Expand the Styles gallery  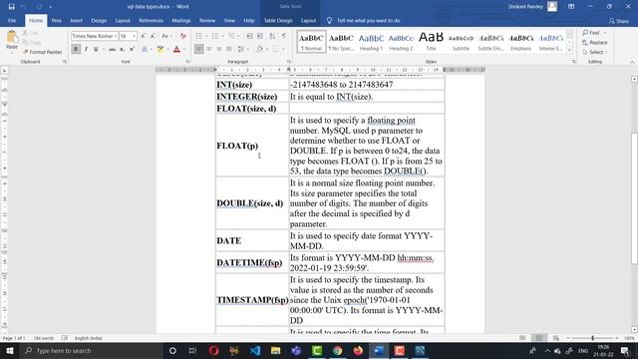[x=569, y=50]
